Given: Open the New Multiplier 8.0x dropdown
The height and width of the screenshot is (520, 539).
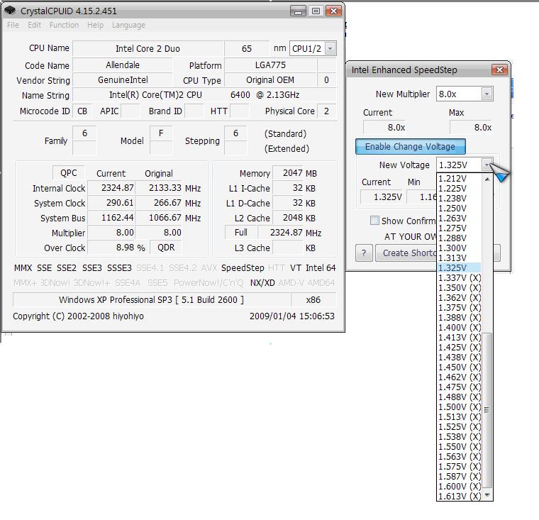Looking at the screenshot, I should tap(487, 94).
